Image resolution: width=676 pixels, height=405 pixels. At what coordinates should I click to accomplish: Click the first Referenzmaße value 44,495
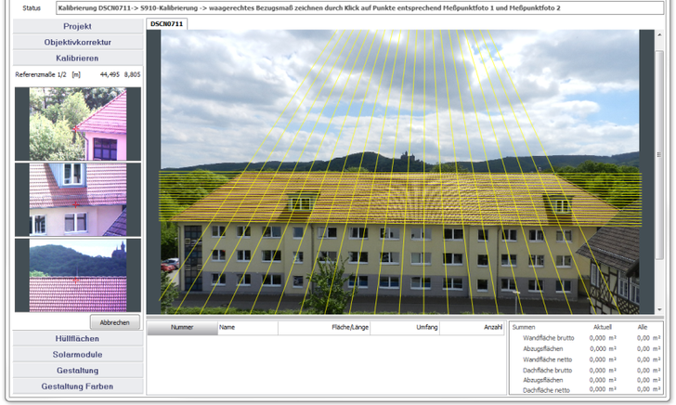pos(110,73)
